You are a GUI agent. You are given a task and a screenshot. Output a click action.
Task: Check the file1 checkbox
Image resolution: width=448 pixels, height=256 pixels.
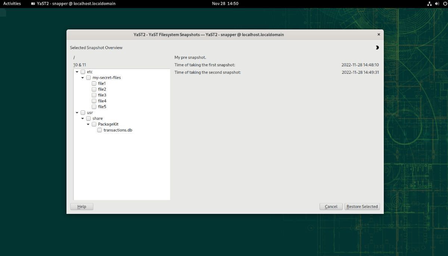[94, 83]
